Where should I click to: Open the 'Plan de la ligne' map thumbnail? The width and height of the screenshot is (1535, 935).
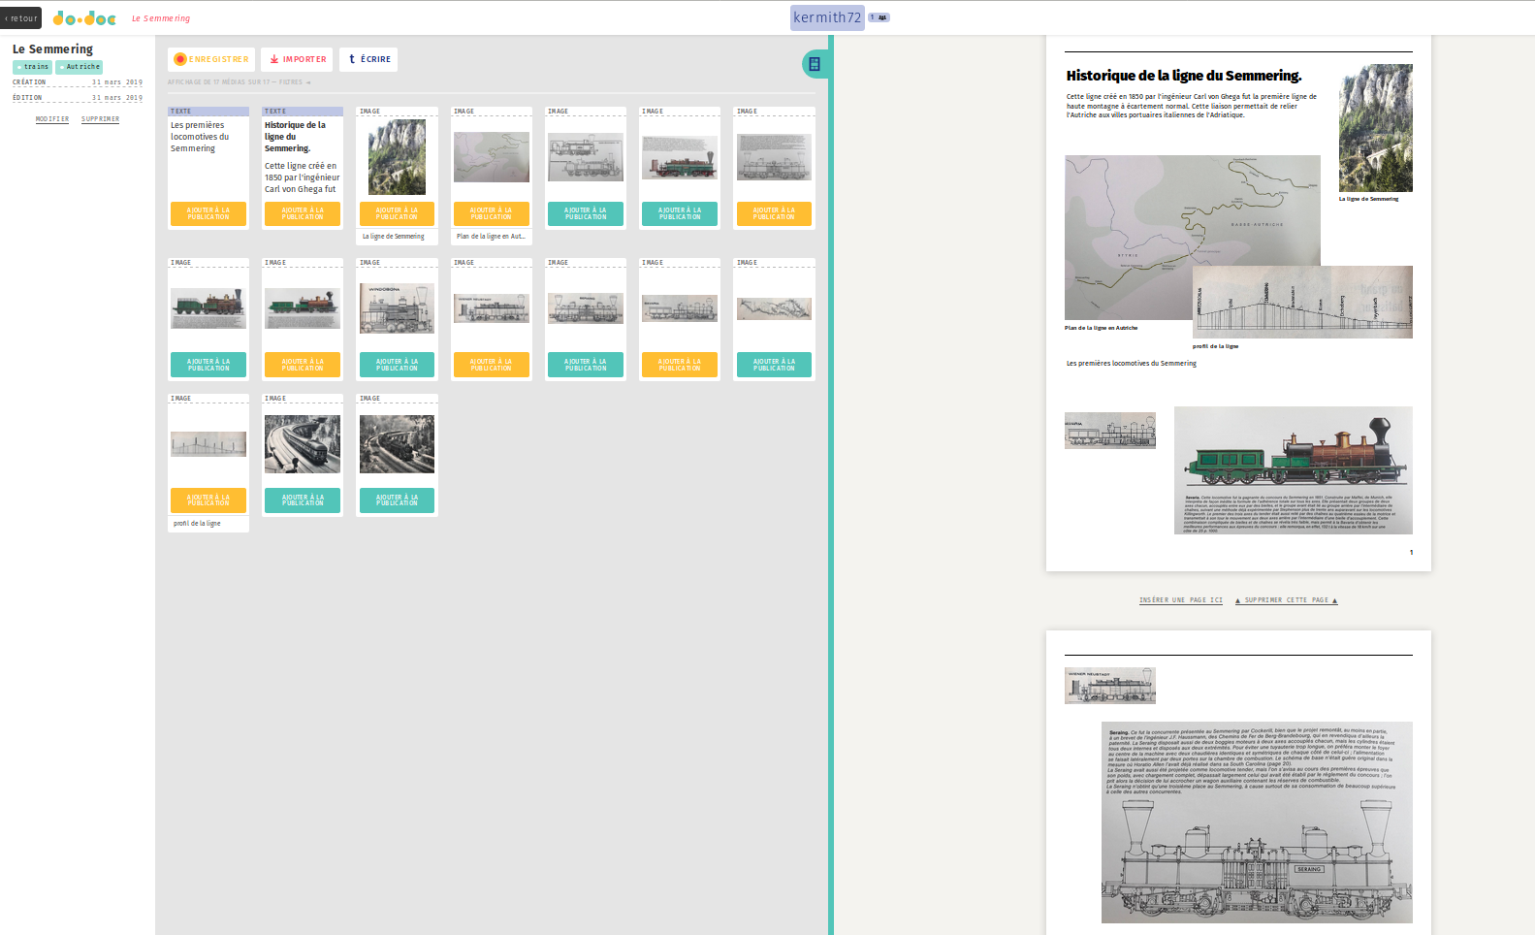coord(492,157)
